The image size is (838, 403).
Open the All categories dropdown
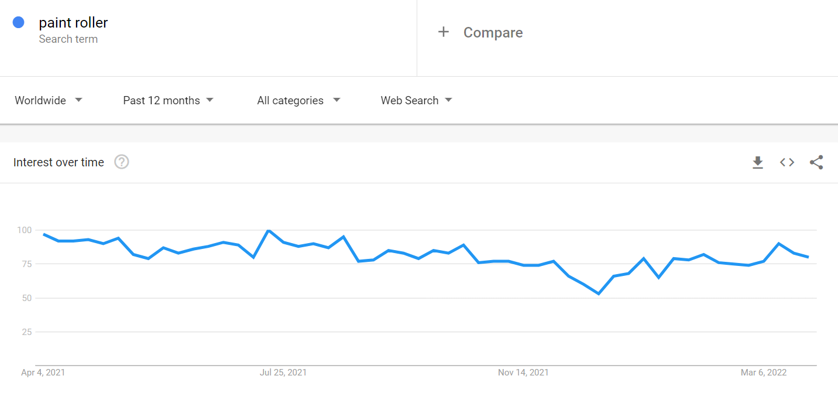click(x=298, y=100)
